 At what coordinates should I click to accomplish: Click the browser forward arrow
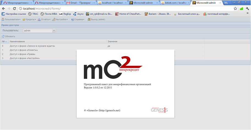click(x=9, y=9)
